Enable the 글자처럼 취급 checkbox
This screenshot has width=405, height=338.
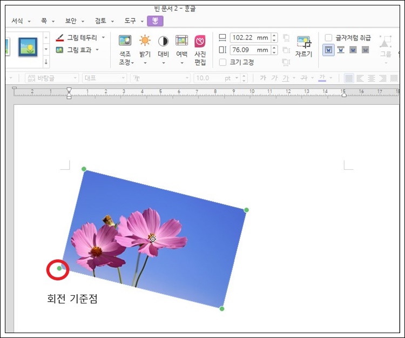328,38
